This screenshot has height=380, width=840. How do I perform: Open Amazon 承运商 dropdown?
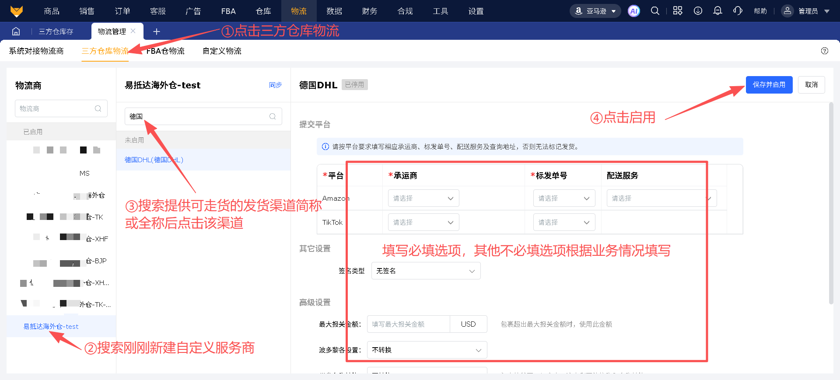click(423, 198)
